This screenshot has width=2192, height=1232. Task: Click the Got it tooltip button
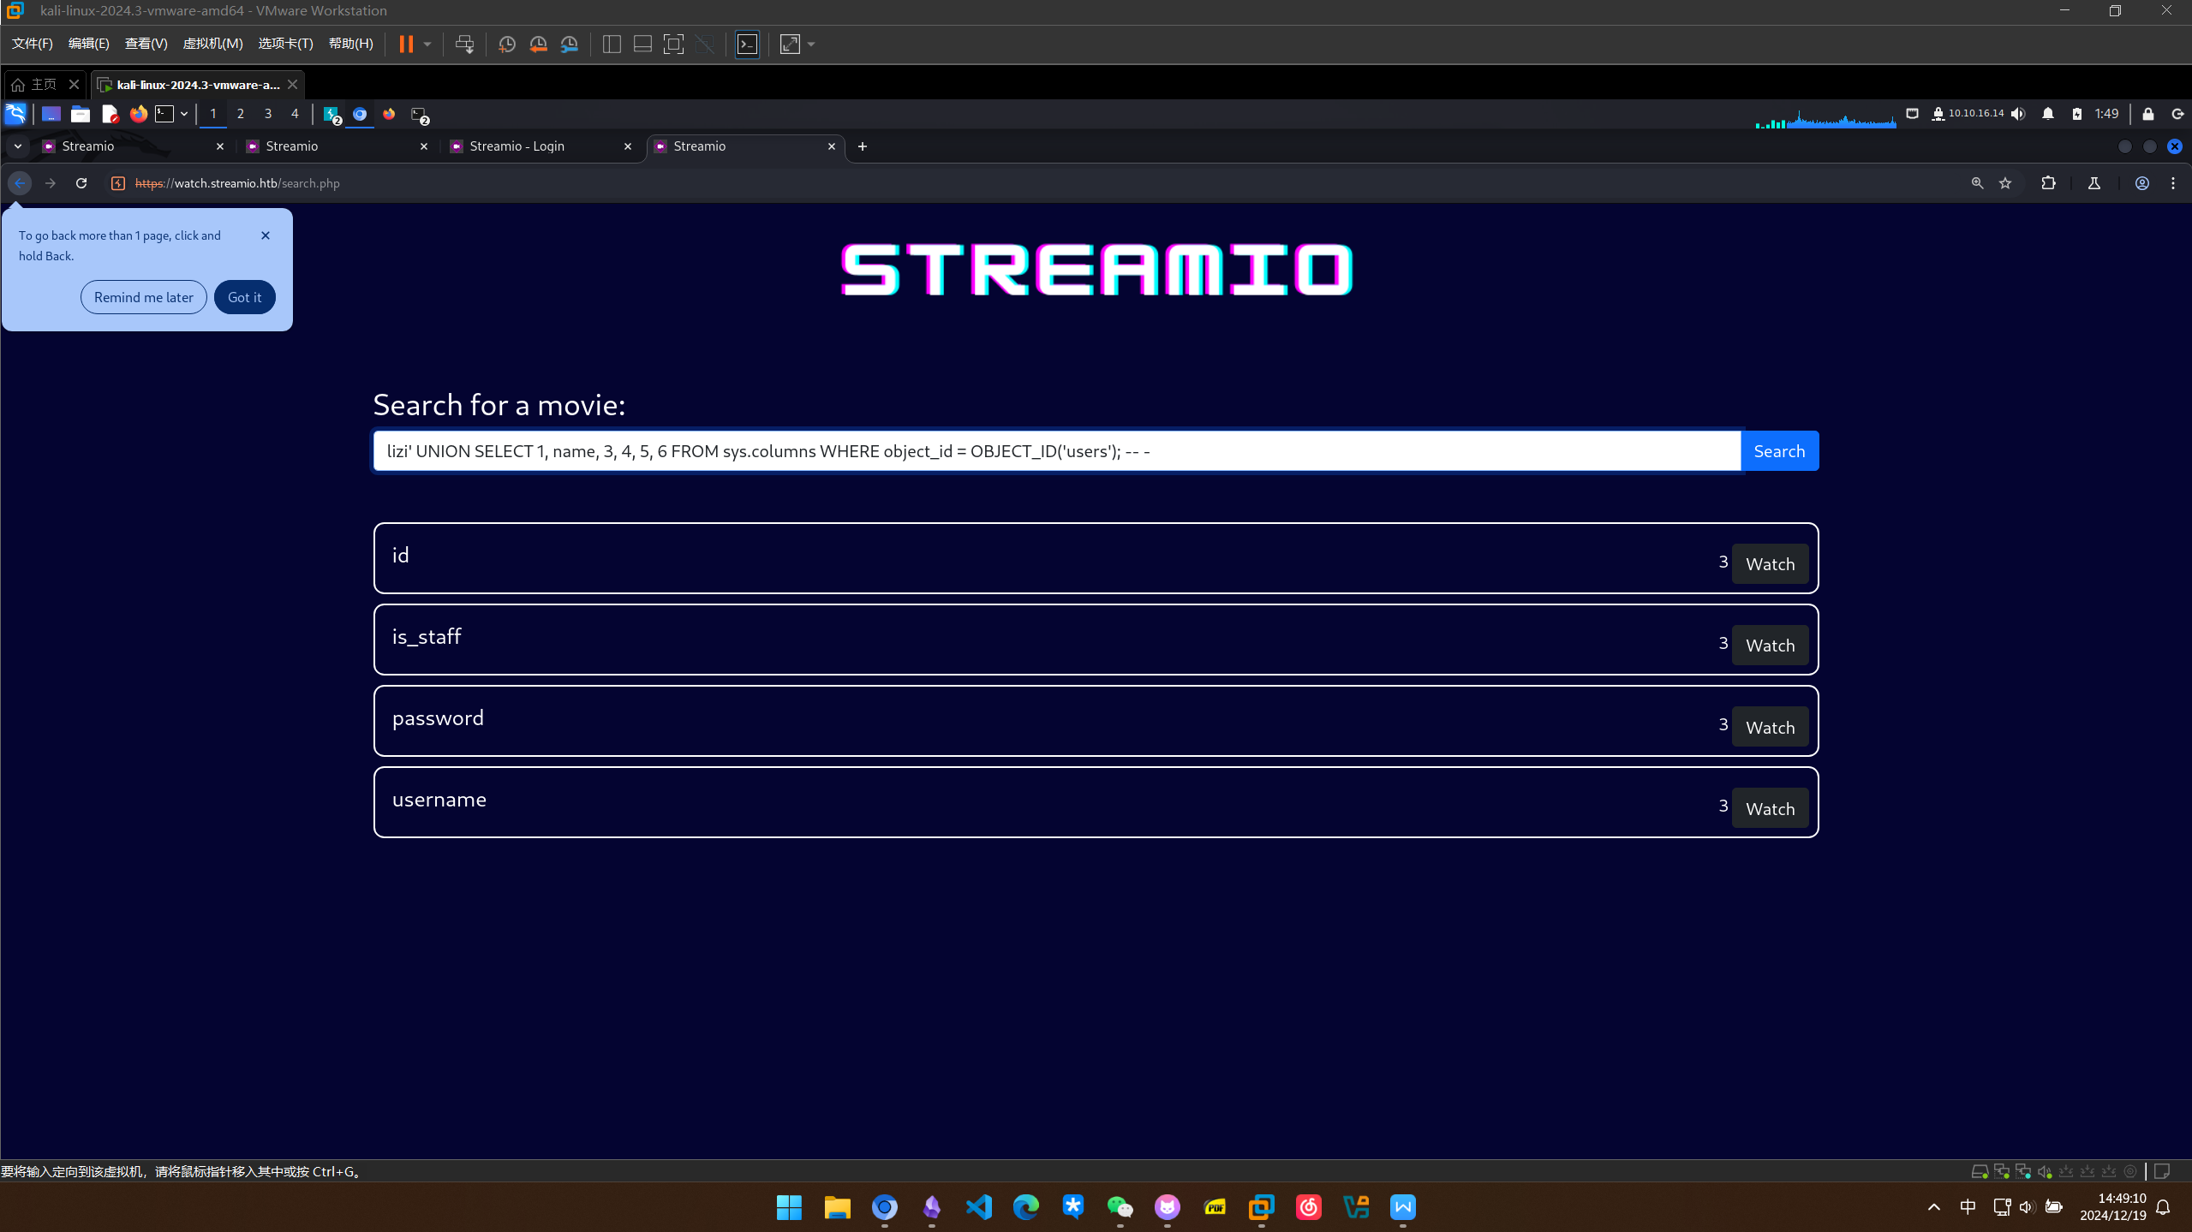(x=244, y=297)
